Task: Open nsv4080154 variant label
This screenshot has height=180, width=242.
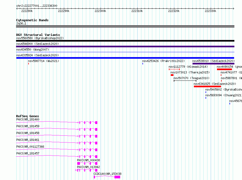Action: click(x=229, y=67)
